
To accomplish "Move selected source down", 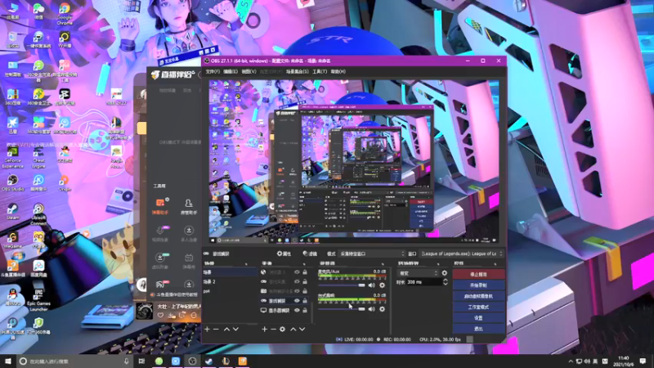I will (302, 330).
